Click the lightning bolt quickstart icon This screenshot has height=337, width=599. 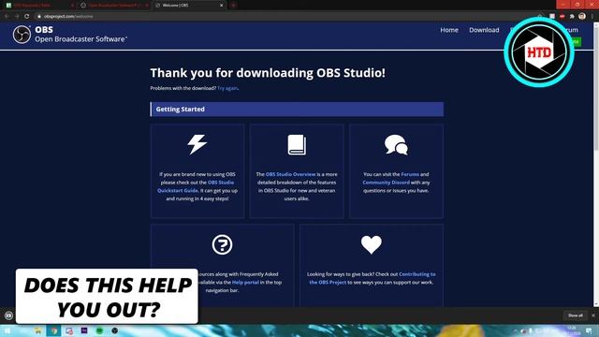pyautogui.click(x=197, y=144)
